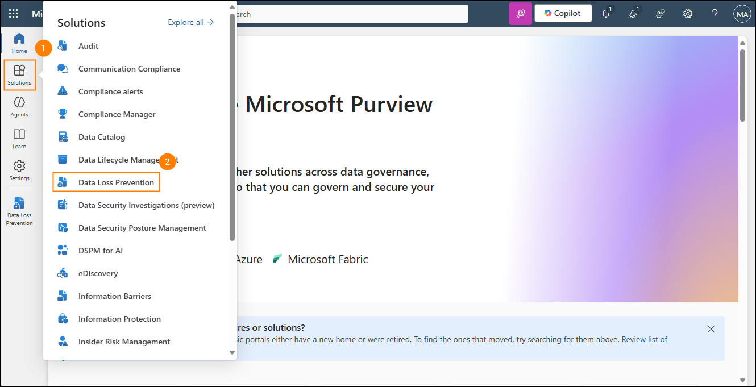
Task: Click the main page scroll down arrow
Action: coord(742,380)
